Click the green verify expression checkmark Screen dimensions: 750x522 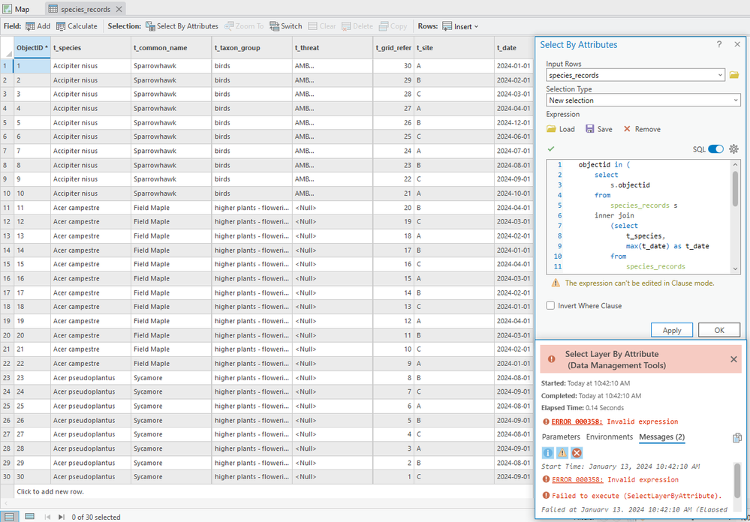pos(551,149)
